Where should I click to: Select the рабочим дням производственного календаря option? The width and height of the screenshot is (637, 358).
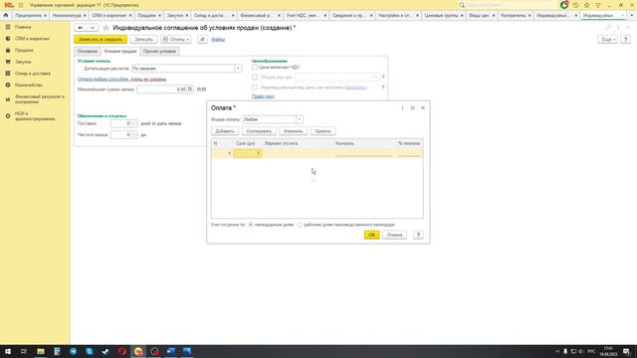[300, 225]
